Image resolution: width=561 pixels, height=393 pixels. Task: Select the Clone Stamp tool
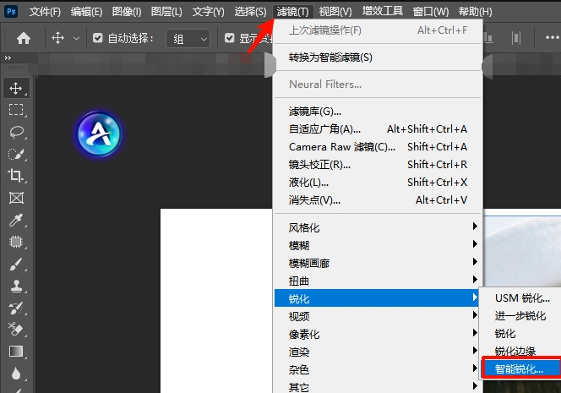16,286
